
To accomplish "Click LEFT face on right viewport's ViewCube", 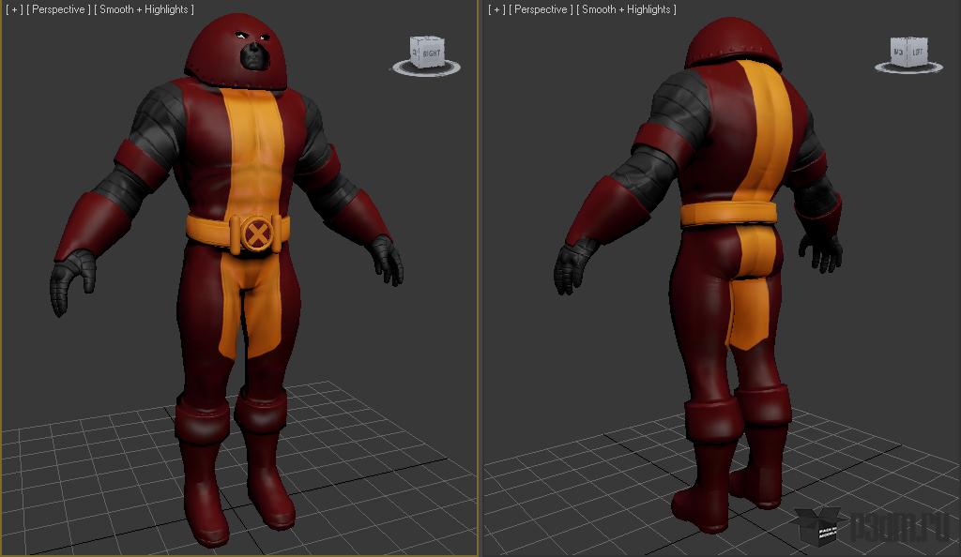I will coord(917,53).
